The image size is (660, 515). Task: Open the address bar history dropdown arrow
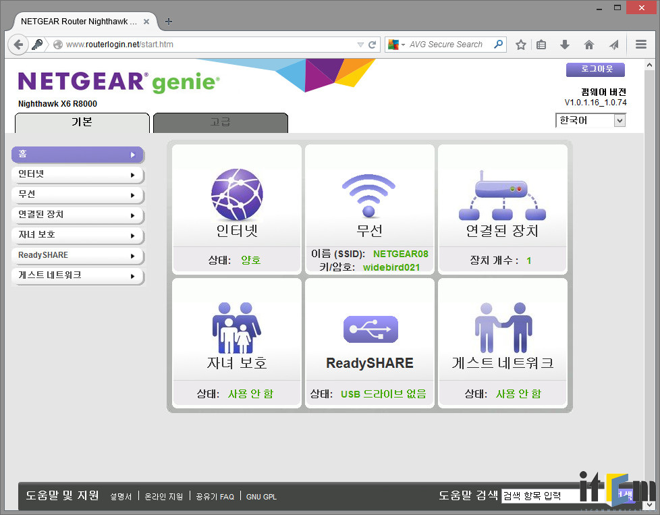pos(360,45)
